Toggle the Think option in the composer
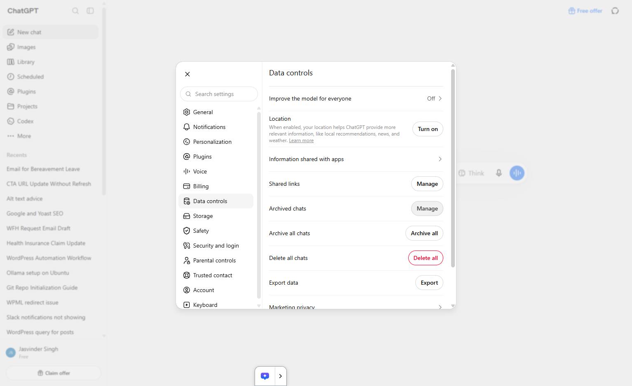 tap(471, 173)
